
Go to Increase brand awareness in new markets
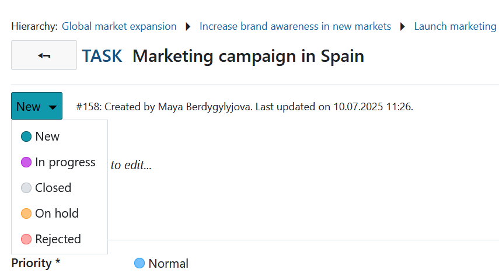[x=295, y=26]
